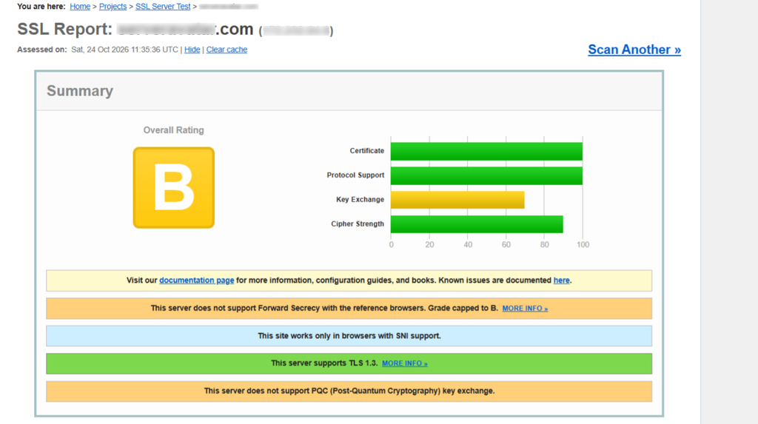Open MORE INFO about Forward Secrecy

(x=525, y=308)
